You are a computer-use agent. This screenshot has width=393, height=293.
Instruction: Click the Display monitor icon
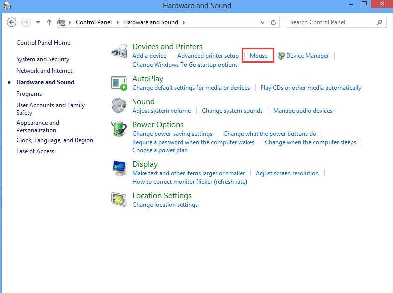[120, 168]
